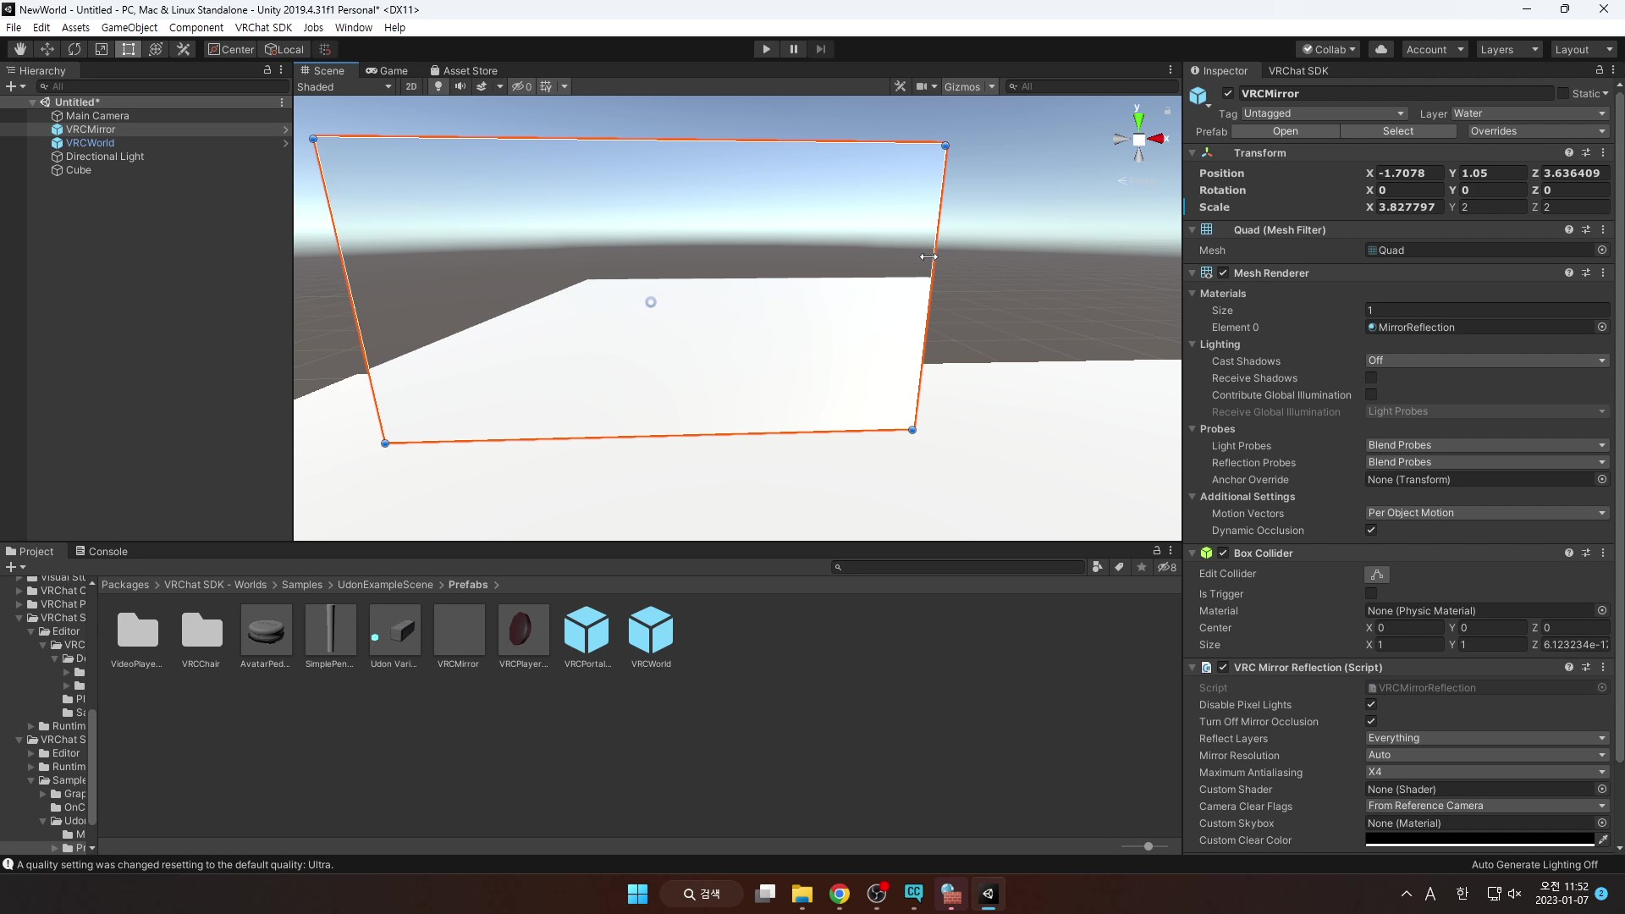Click Edit Collider button icon
The image size is (1625, 914).
(x=1377, y=575)
